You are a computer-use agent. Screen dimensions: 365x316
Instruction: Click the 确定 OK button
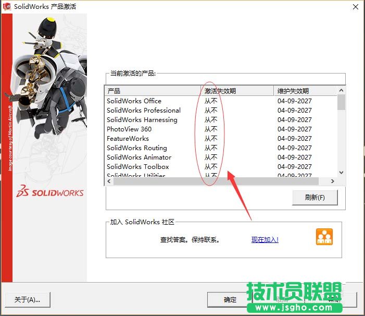[230, 300]
